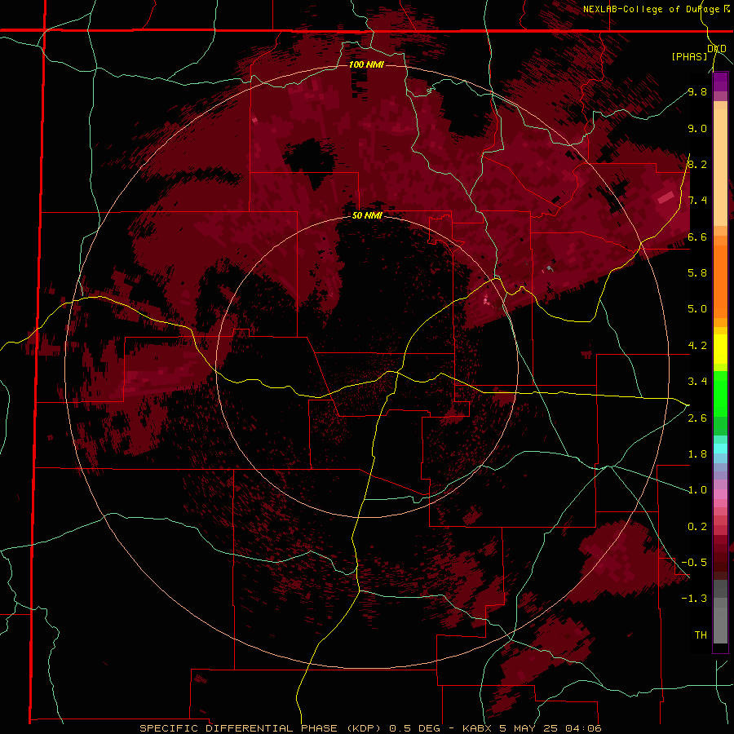Click the 'KABX' radar site identifier
Screen dimensions: 734x734
(477, 728)
